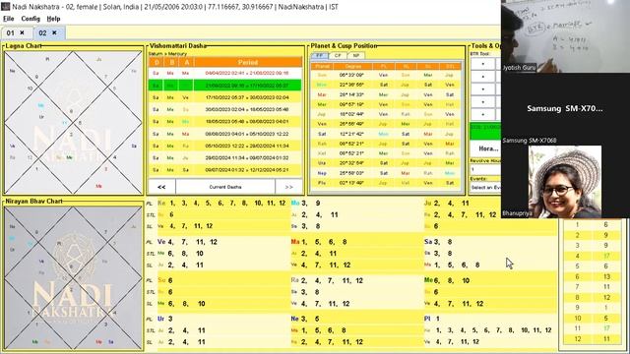
Task: Click the Me planet label in significator list
Action: tap(428, 280)
